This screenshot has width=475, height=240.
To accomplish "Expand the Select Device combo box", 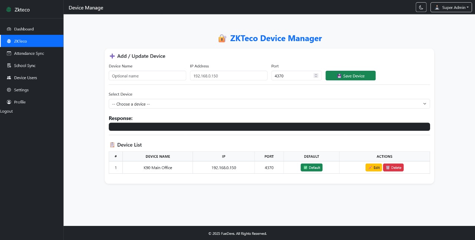I will 269,104.
